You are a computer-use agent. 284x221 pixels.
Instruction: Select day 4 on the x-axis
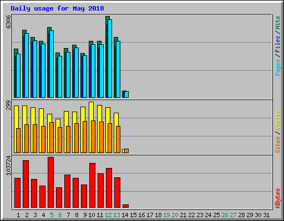pos(43,215)
